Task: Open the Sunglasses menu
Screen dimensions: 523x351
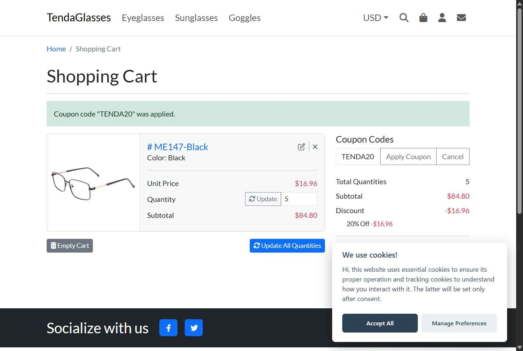Action: 196,18
